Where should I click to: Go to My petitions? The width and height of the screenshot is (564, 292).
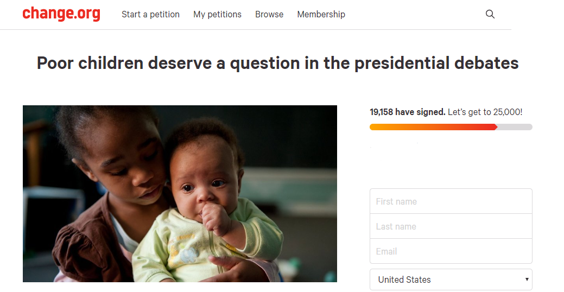217,15
